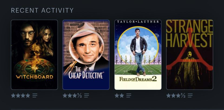Click the half-star under Strange Harvest
The height and width of the screenshot is (110, 224).
point(183,95)
